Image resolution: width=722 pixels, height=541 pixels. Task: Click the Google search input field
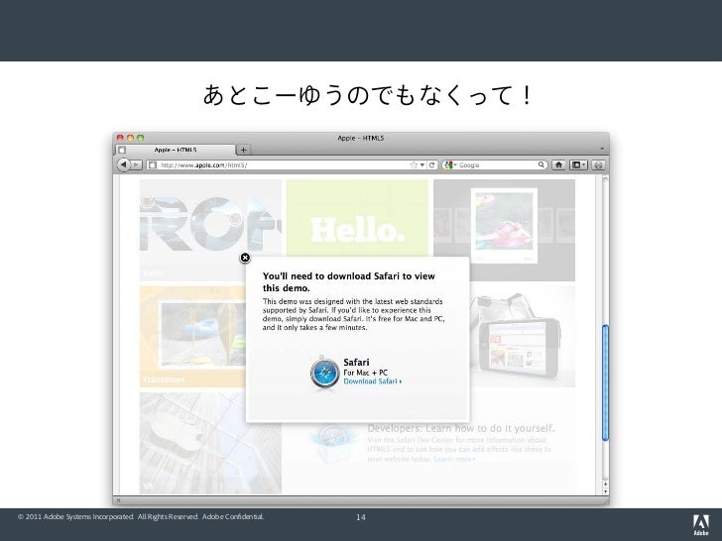[x=497, y=164]
